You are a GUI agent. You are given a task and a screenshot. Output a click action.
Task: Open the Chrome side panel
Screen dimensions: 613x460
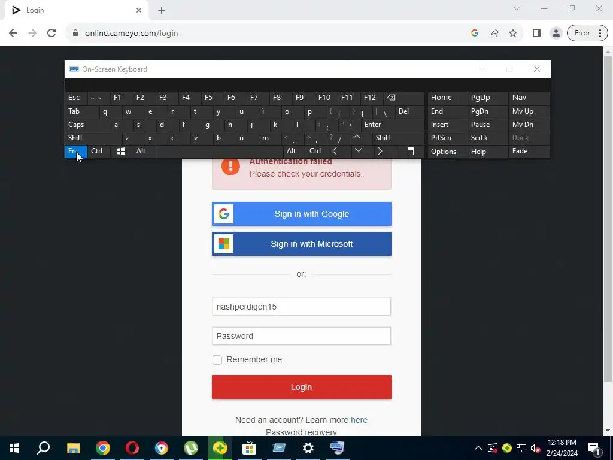(x=537, y=34)
